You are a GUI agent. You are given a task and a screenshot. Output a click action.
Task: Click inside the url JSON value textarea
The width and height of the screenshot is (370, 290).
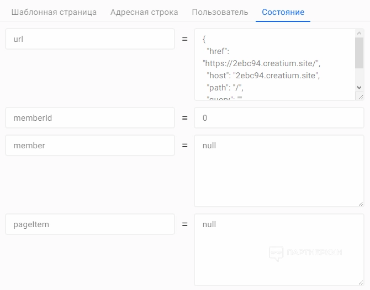(273, 65)
